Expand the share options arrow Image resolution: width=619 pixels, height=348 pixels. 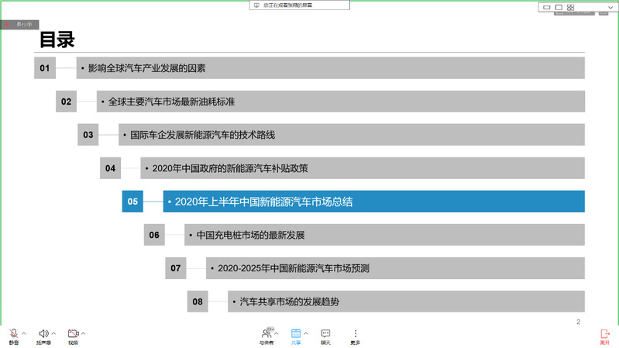[306, 333]
